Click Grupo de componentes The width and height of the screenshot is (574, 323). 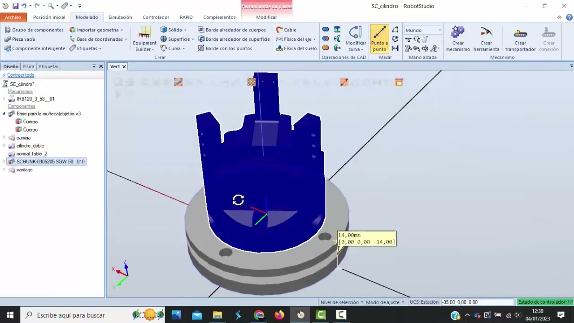[34, 30]
